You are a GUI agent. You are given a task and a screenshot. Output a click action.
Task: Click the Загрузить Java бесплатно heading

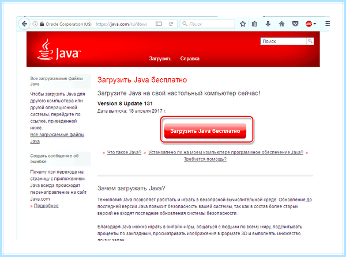tap(142, 80)
